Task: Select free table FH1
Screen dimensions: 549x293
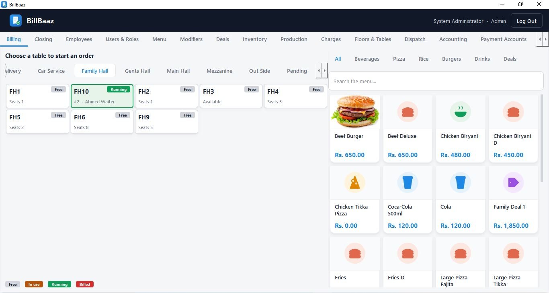Action: tap(37, 96)
